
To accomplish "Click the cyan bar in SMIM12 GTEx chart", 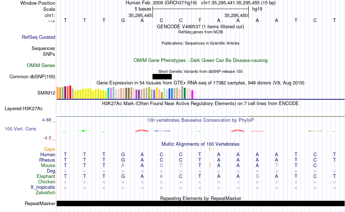I will (x=109, y=93).
